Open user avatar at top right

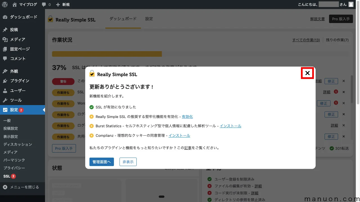pos(351,4)
